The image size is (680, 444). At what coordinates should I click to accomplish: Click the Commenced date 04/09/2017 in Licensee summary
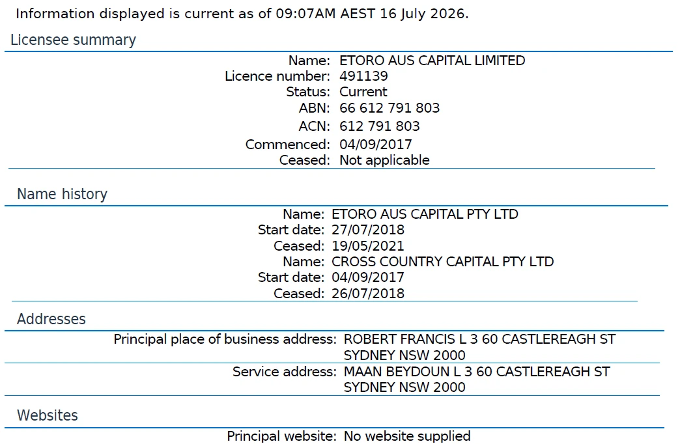pyautogui.click(x=376, y=145)
